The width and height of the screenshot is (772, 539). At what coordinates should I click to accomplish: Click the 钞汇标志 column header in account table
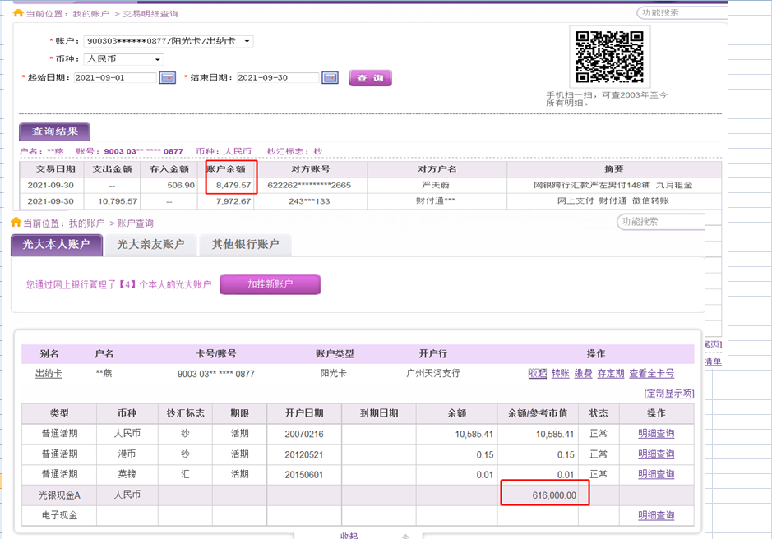click(185, 413)
